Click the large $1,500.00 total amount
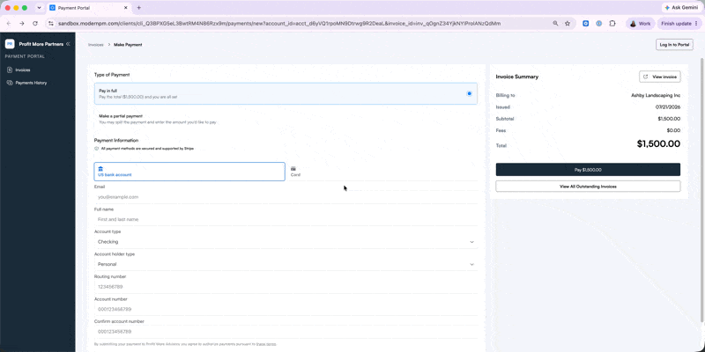The width and height of the screenshot is (705, 352). (658, 144)
